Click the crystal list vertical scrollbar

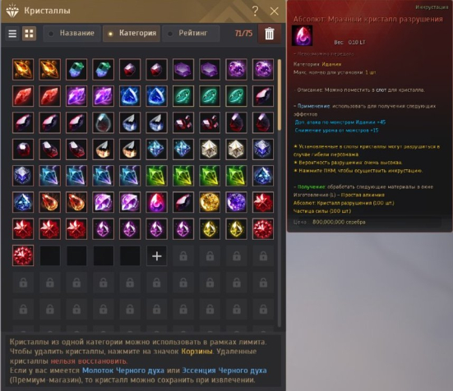pos(279,95)
